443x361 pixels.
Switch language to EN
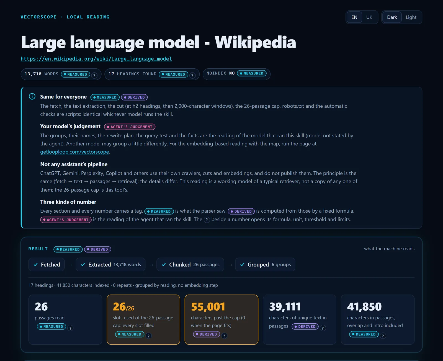coord(354,17)
